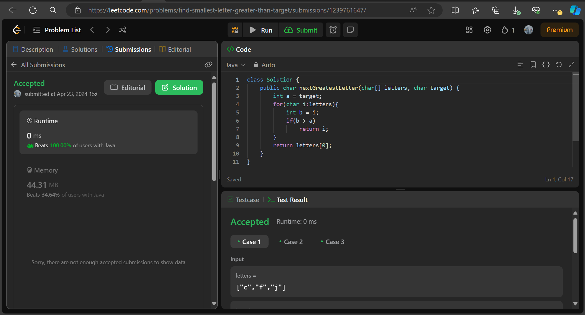The height and width of the screenshot is (315, 585).
Task: Go to the previous problem chevron
Action: 92,30
